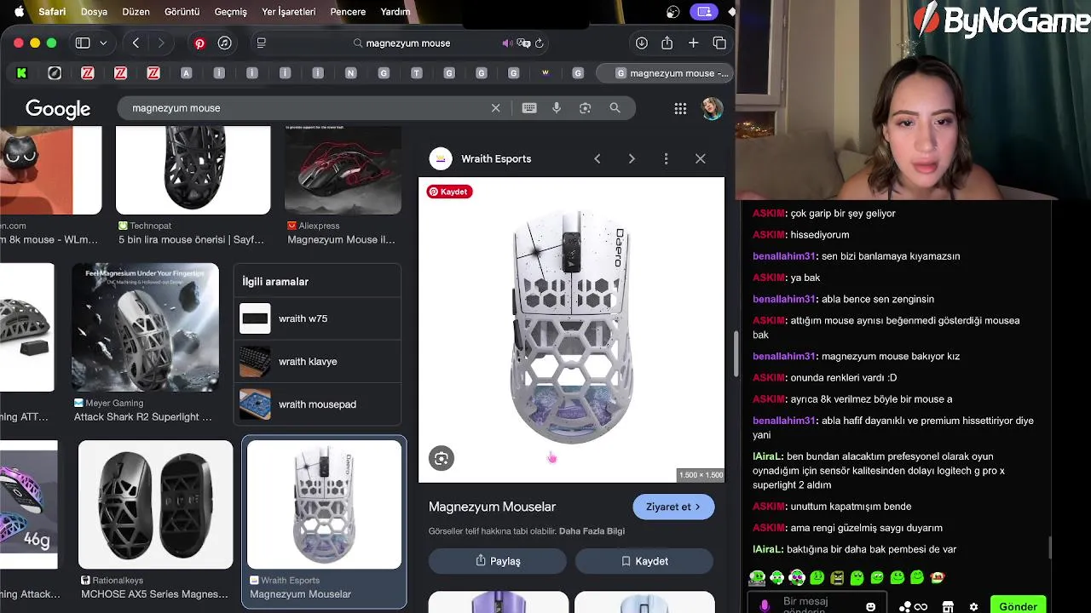Click the music note extension icon in the toolbar
Screen dimensions: 1091x613
coord(225,43)
